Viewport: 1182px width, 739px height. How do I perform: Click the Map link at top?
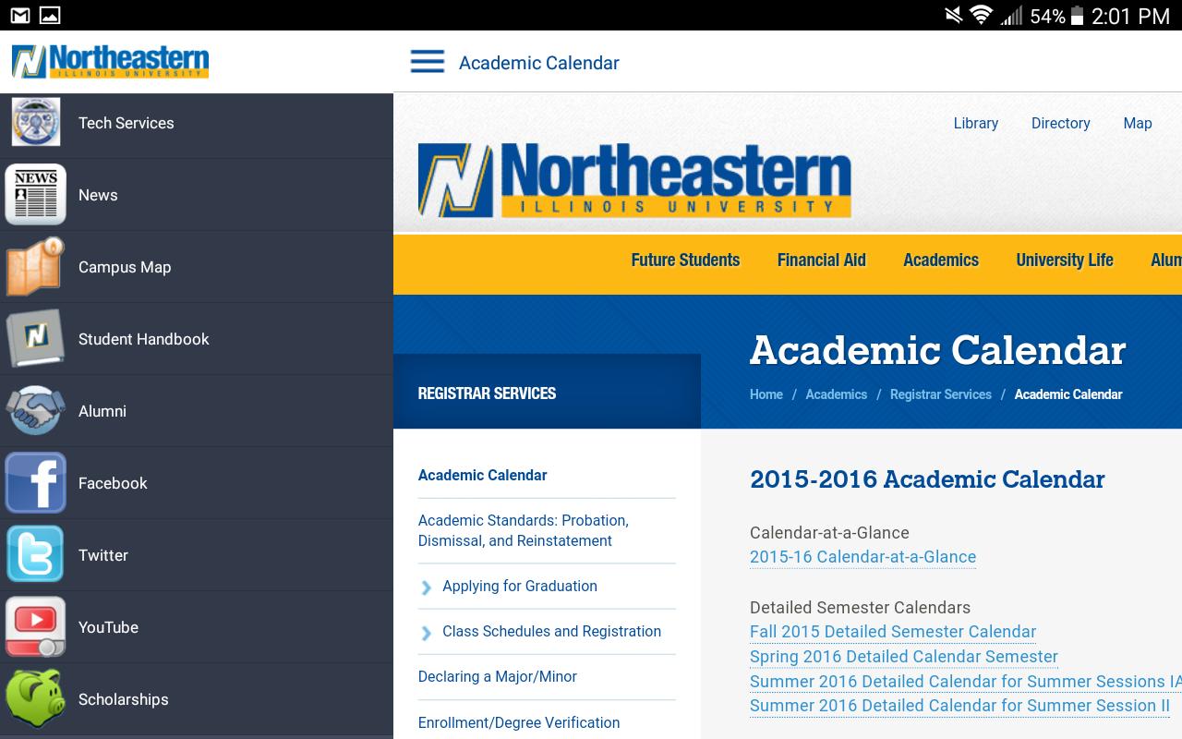(1138, 123)
